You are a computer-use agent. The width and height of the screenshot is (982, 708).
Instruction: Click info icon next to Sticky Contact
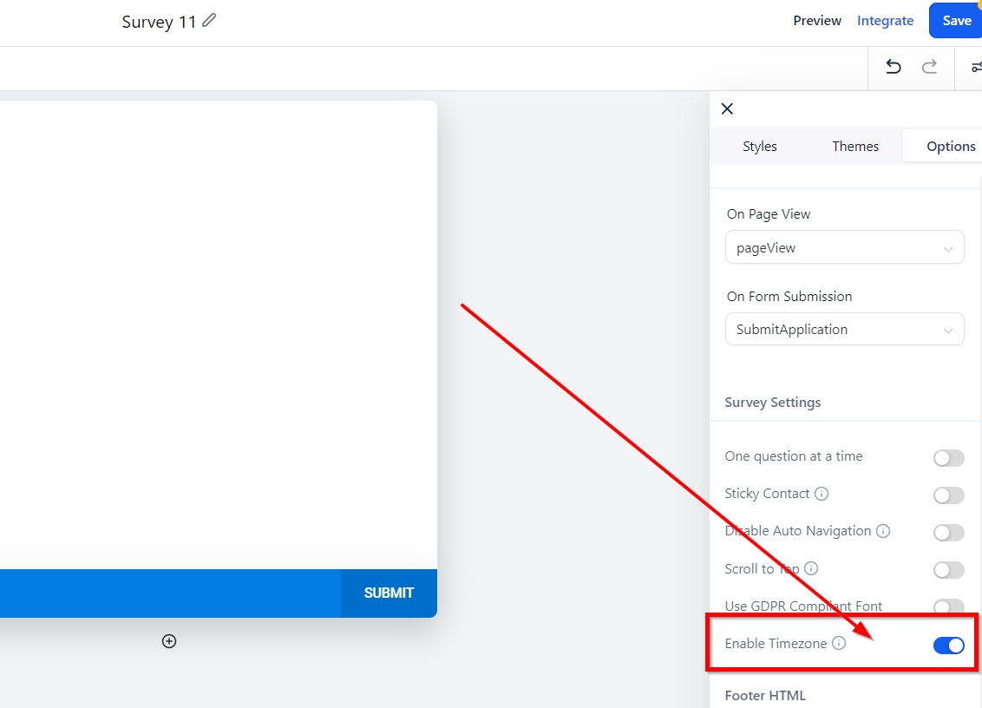[x=822, y=494]
